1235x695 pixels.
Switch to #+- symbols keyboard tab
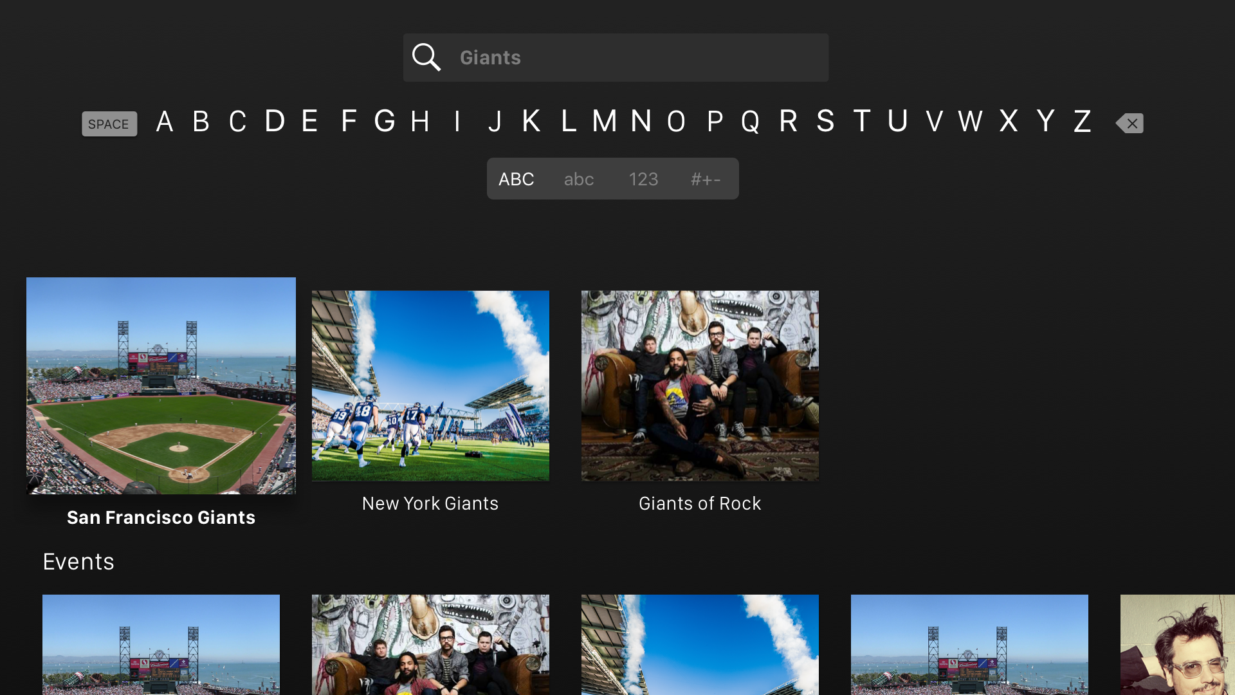706,179
